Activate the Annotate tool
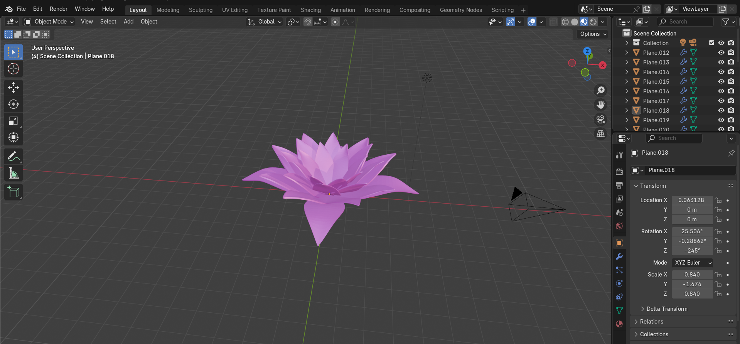The height and width of the screenshot is (344, 740). [x=13, y=157]
